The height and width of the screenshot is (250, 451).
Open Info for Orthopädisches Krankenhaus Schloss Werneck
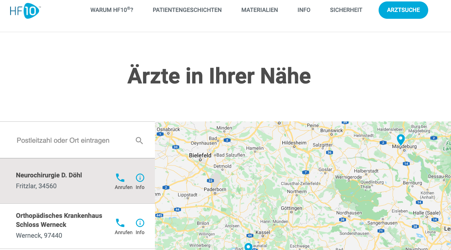pyautogui.click(x=140, y=223)
